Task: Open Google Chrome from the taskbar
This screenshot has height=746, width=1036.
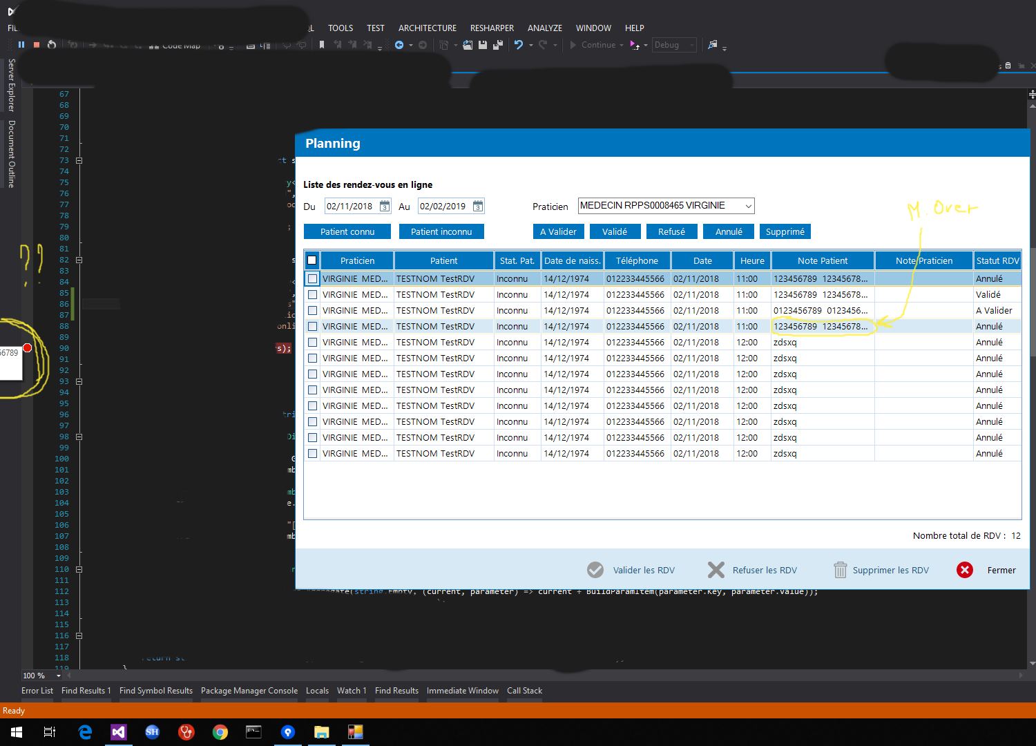Action: click(x=220, y=732)
